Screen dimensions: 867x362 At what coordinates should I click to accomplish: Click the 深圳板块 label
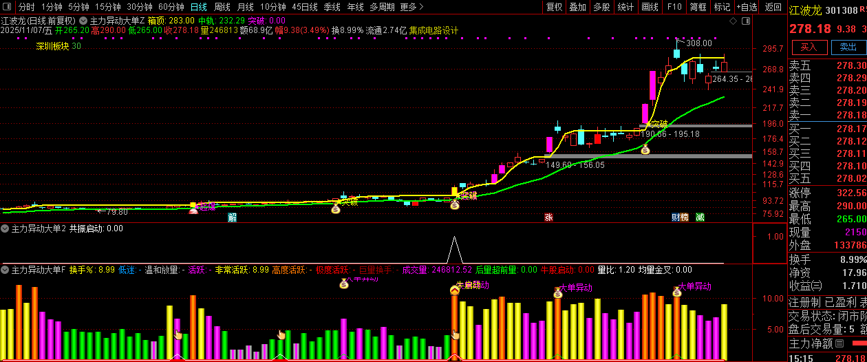(x=52, y=46)
